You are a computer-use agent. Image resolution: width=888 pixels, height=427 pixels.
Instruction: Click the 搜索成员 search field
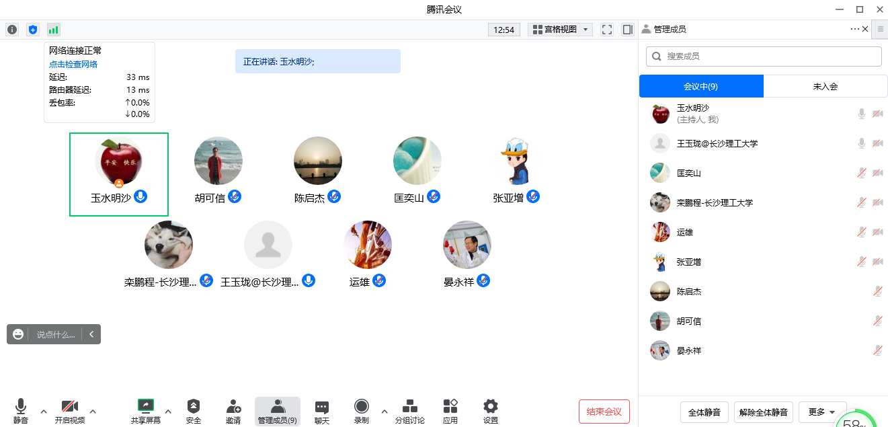pyautogui.click(x=764, y=56)
